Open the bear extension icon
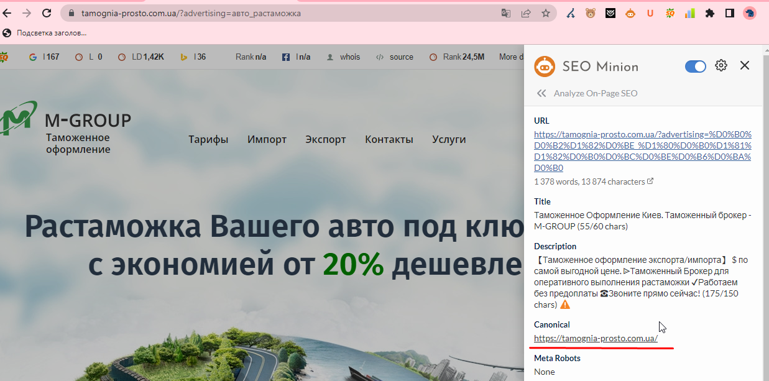 590,13
